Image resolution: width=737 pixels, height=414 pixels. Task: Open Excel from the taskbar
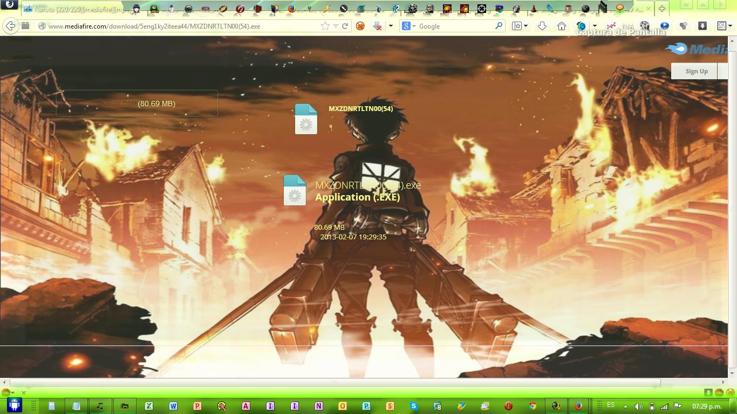pos(149,406)
